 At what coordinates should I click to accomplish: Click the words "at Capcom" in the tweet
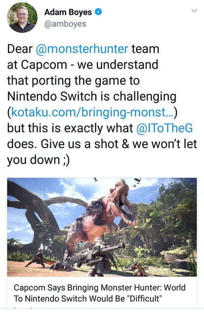tap(37, 65)
